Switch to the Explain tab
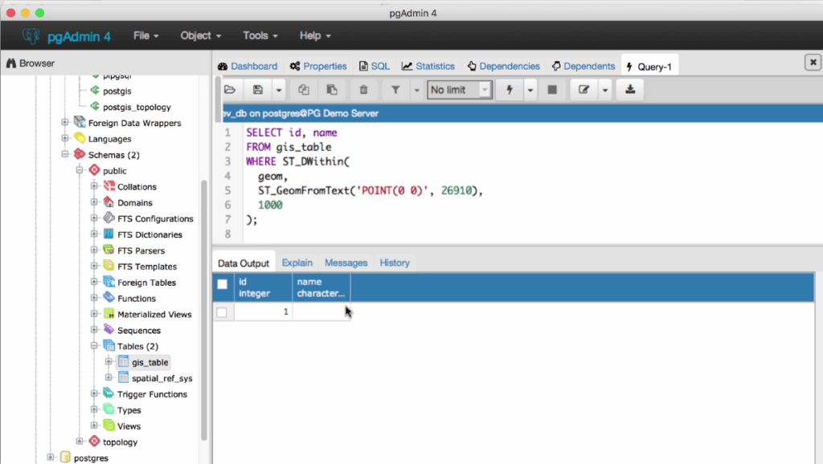The height and width of the screenshot is (464, 823). click(297, 263)
